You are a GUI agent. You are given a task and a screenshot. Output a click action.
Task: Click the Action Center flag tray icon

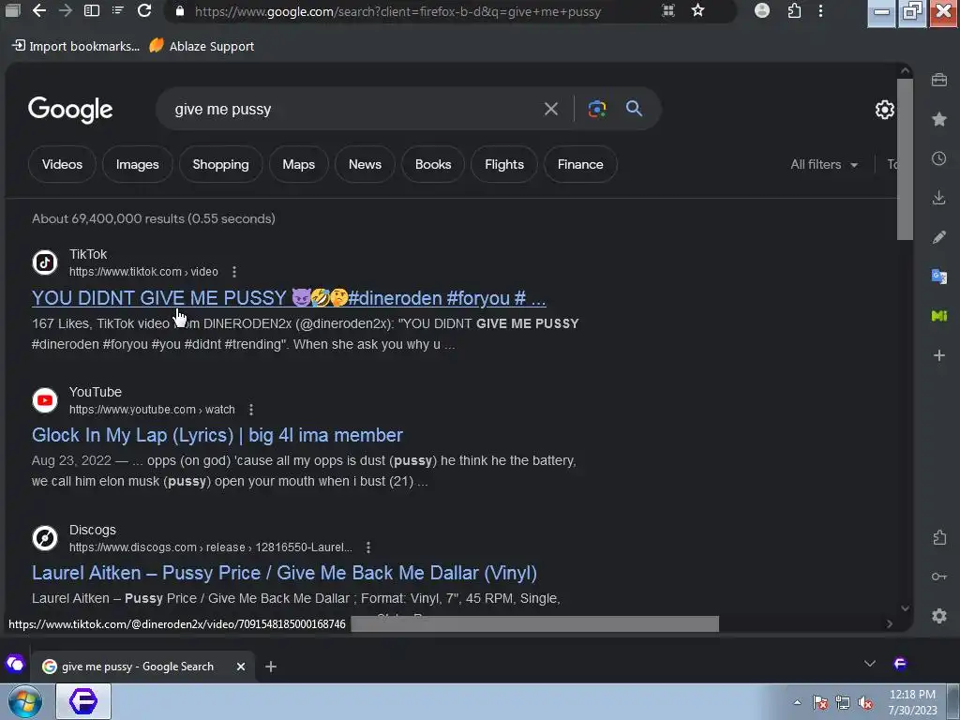tap(820, 703)
